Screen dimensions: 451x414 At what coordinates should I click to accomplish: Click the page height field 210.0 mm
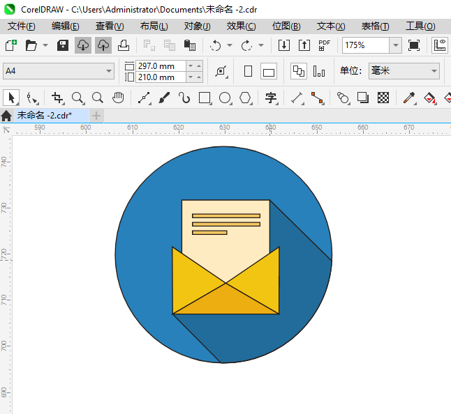point(161,77)
